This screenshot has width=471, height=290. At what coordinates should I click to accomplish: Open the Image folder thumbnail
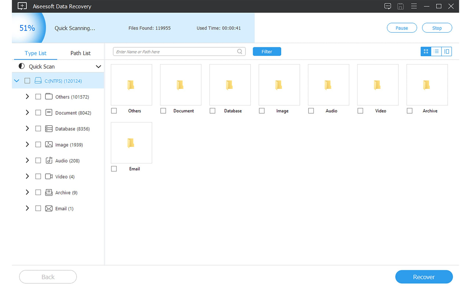[x=279, y=85]
